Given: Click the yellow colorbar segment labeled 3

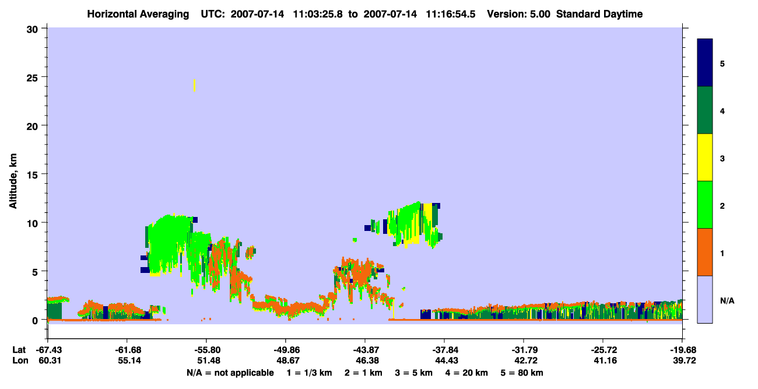Looking at the screenshot, I should [705, 157].
